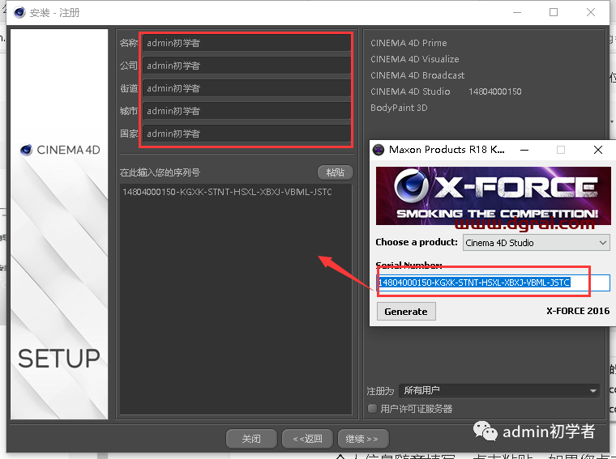This screenshot has height=459, width=616.
Task: Select CINEMA 4D Studio in product list
Action: [410, 91]
